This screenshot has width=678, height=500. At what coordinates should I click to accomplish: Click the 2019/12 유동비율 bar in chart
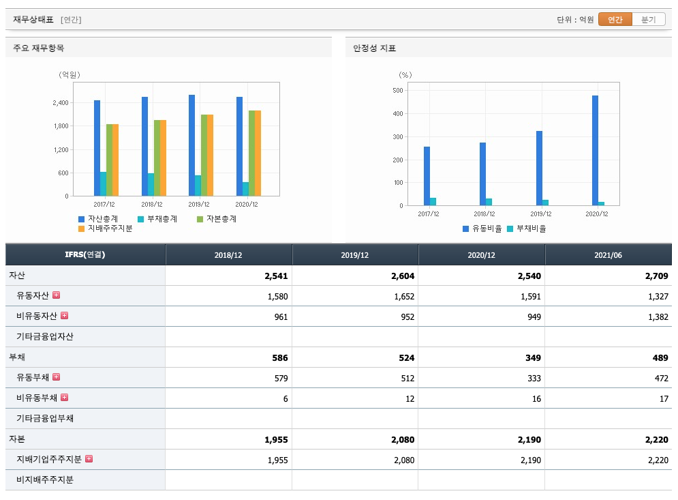click(539, 168)
